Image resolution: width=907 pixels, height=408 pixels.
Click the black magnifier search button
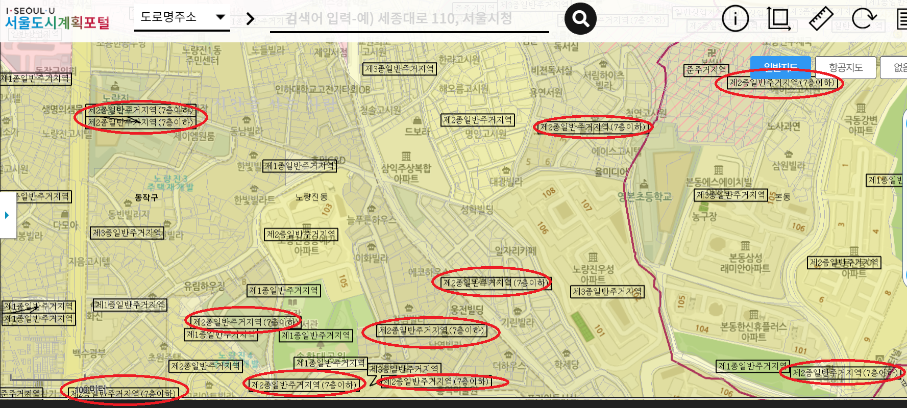(580, 19)
